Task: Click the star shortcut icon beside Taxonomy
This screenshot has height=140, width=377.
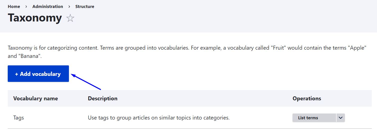Action: tap(70, 18)
